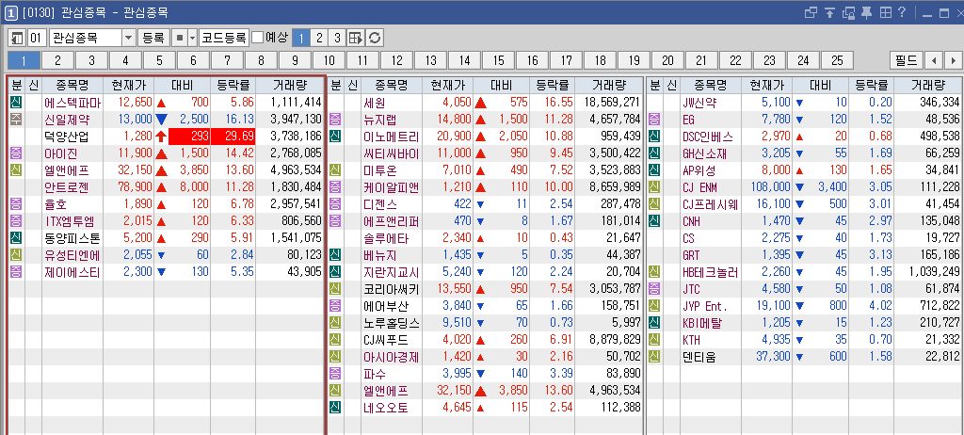Click the 신 badge on the 에스텍파마 row
This screenshot has width=964, height=435.
click(16, 102)
